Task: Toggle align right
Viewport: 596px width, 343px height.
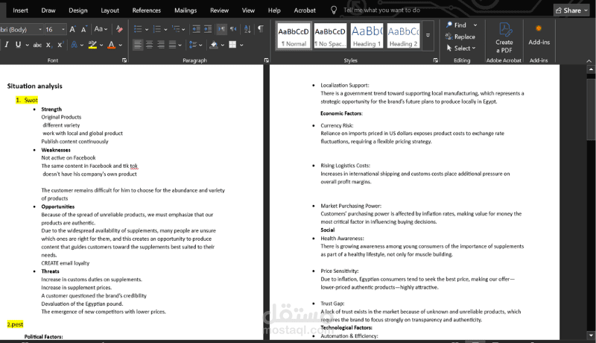Action: click(x=161, y=45)
